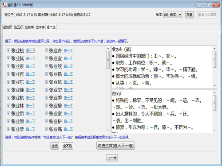Click 测一下 link beside 张业东
The width and height of the screenshot is (222, 166).
pos(30,82)
